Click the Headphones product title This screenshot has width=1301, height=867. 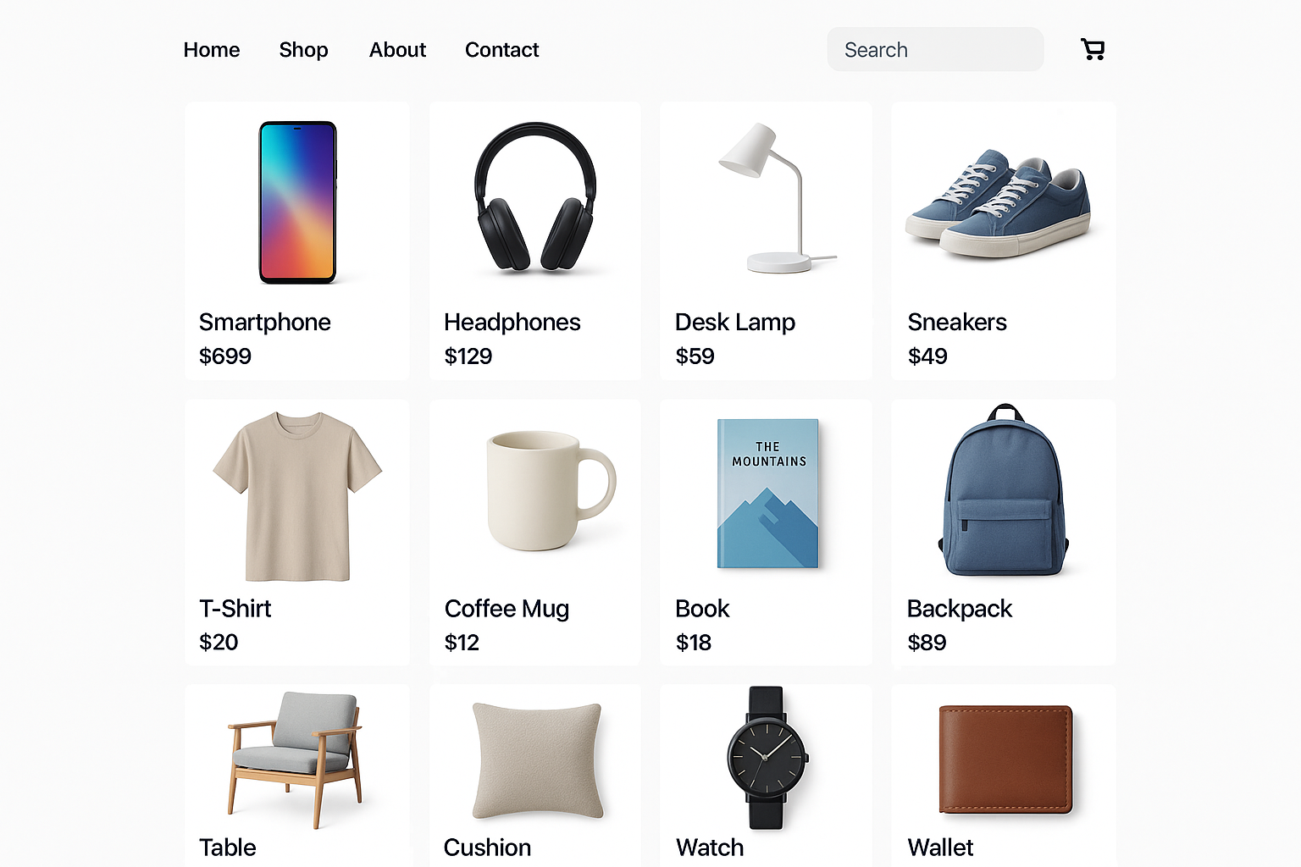click(512, 323)
